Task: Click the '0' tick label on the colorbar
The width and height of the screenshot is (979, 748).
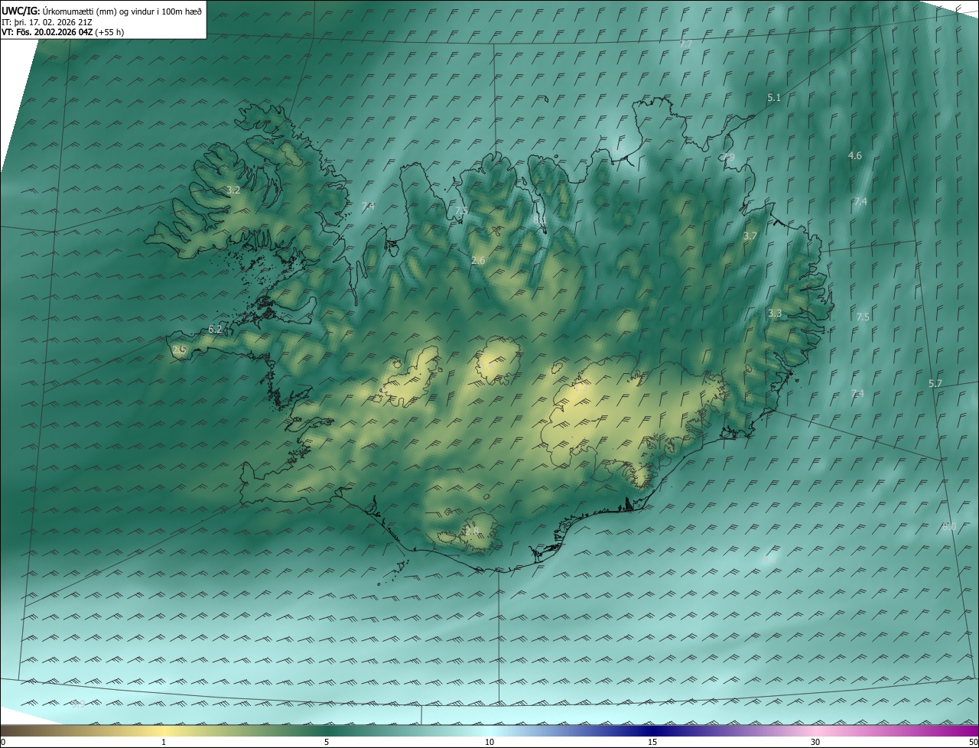Action: pos(3,742)
